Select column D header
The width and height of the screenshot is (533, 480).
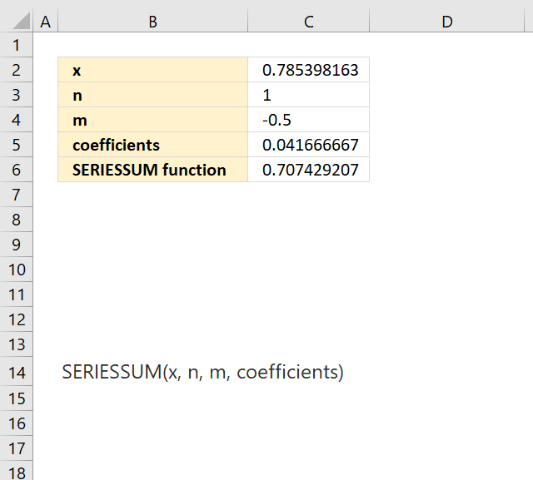tap(447, 22)
